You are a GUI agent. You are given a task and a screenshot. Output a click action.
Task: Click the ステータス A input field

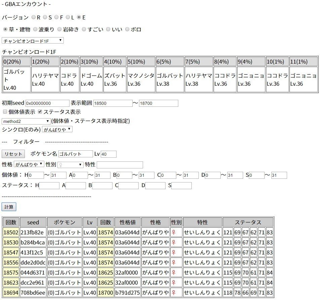click(76, 185)
